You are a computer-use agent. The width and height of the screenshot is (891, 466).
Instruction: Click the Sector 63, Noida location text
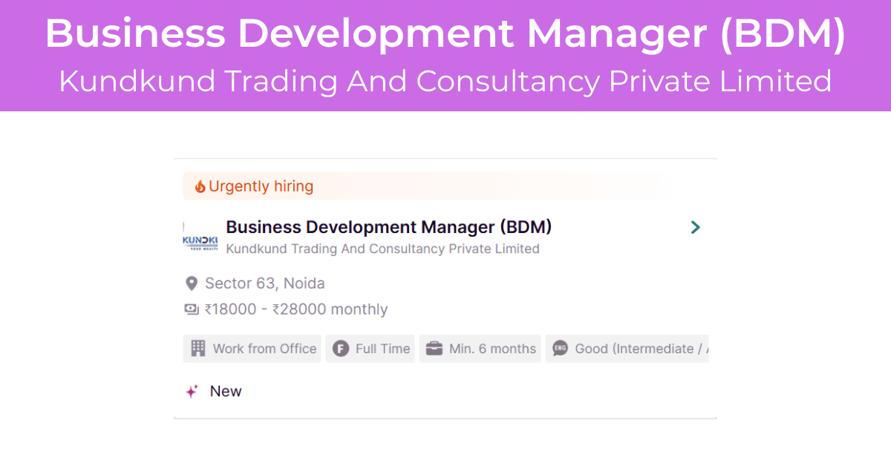pos(264,283)
